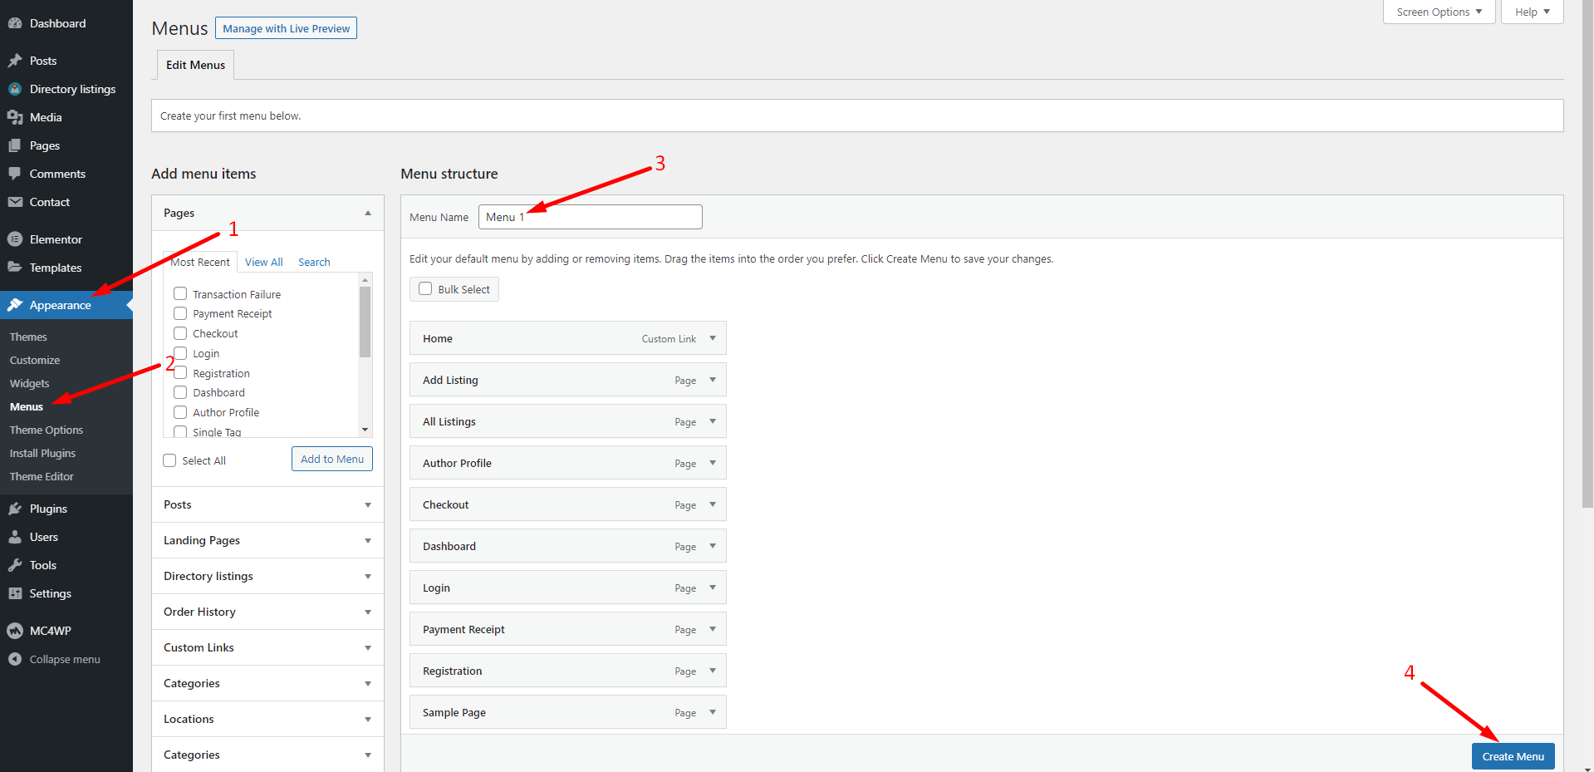The height and width of the screenshot is (772, 1594).
Task: Select the Contact envelope icon
Action: pyautogui.click(x=16, y=202)
